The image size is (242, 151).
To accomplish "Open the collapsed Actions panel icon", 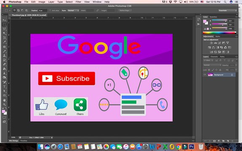I will [x=199, y=24].
